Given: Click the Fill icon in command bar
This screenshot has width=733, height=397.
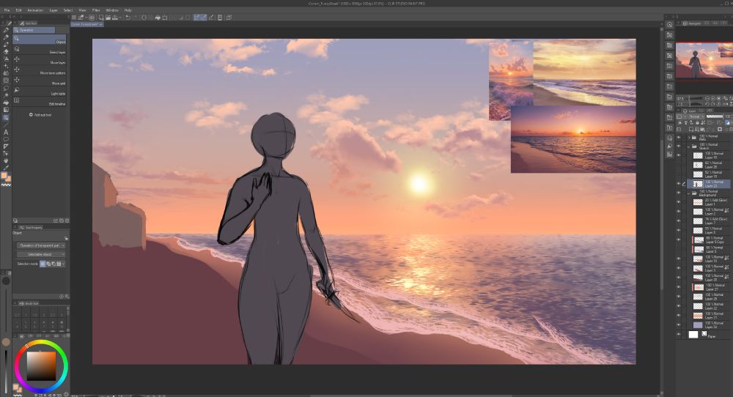Looking at the screenshot, I should [158, 18].
